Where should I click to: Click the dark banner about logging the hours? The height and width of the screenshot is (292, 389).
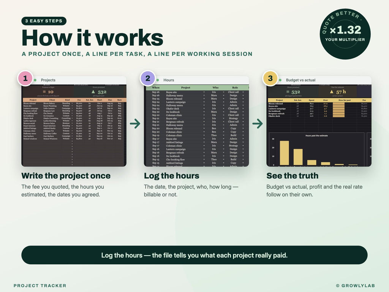point(194,255)
